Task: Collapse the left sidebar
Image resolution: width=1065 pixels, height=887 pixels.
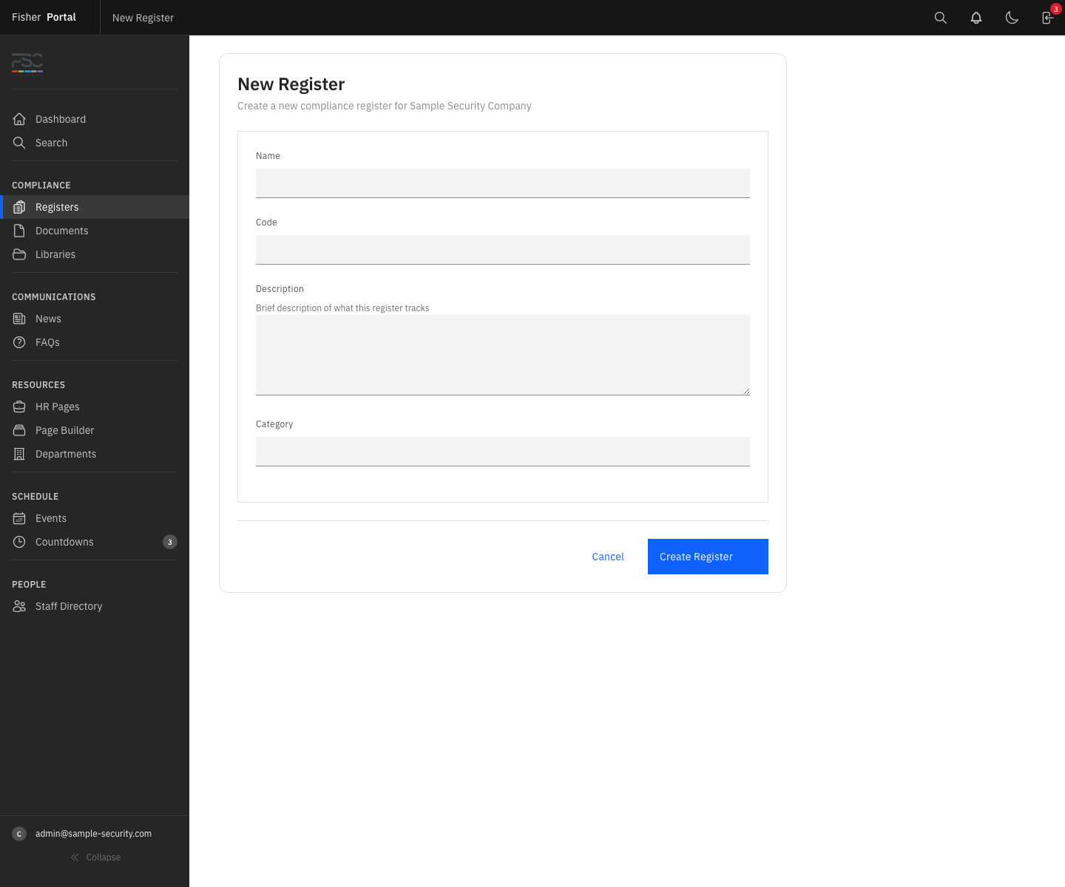Action: coord(95,857)
